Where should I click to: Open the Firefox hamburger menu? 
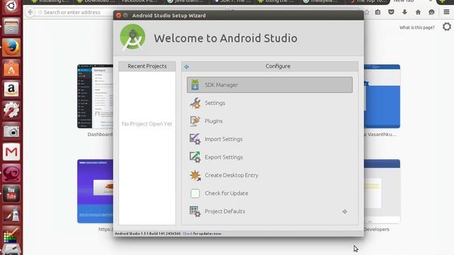[446, 12]
